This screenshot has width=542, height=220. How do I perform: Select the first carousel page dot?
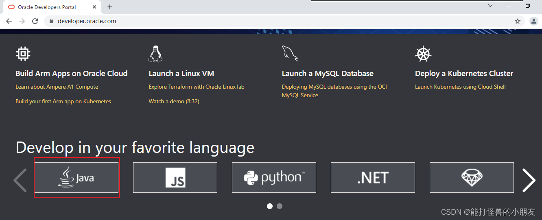[269, 206]
